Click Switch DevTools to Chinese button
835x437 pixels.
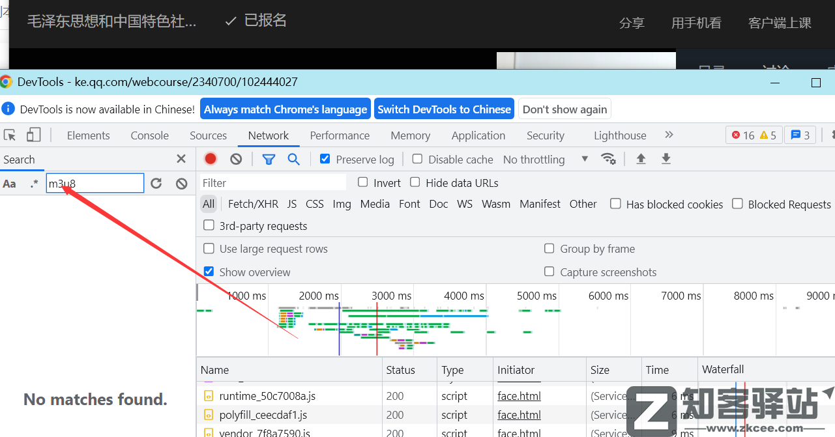point(444,109)
